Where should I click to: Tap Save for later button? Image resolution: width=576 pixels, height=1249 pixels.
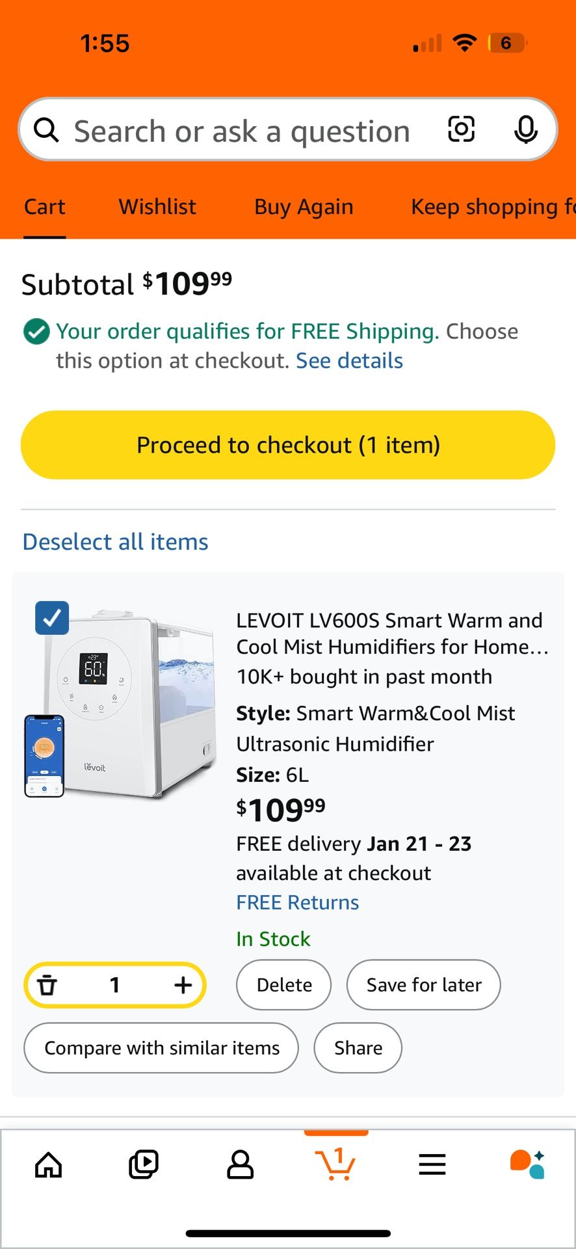(x=424, y=985)
